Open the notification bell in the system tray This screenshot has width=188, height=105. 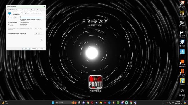coord(182,103)
